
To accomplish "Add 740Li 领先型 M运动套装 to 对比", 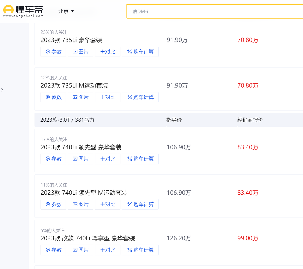I will pos(108,204).
